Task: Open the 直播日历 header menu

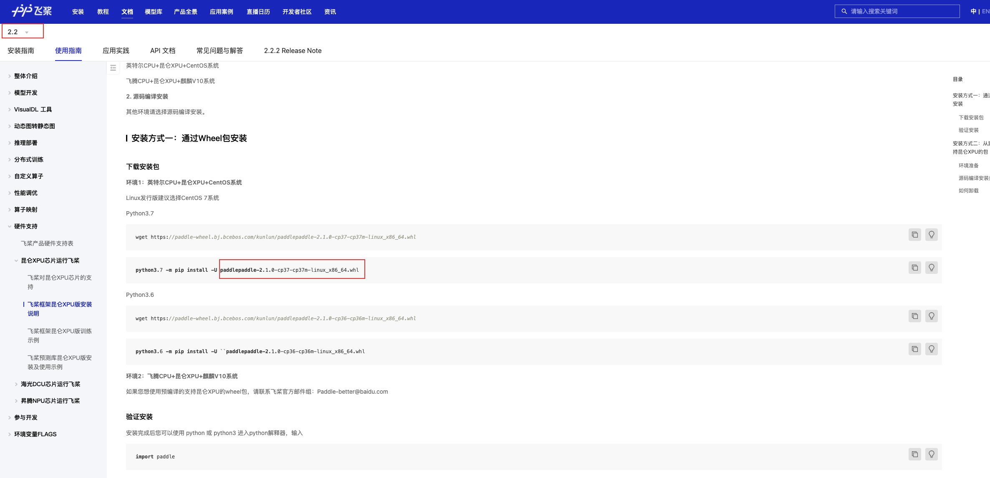Action: pyautogui.click(x=258, y=12)
